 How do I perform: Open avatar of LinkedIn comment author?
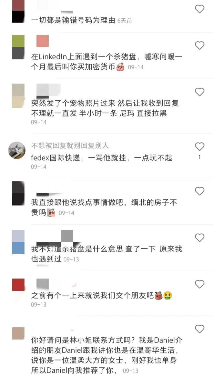pos(18,47)
